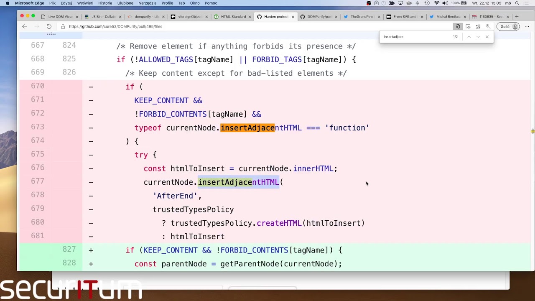
Task: Click the zoom magnifier toolbar icon
Action: (x=488, y=26)
